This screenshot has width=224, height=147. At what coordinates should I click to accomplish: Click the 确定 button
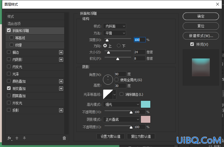coord(201,16)
